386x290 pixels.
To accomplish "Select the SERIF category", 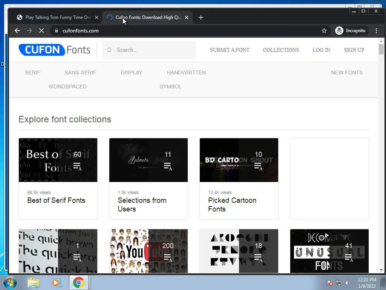I will (32, 72).
